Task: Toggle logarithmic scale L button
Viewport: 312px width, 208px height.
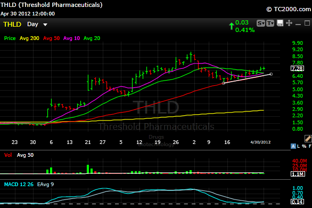Action: (x=298, y=146)
